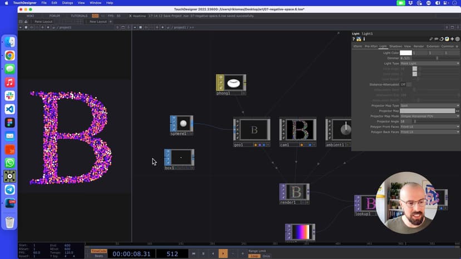Open the operator help question mark icon

tap(354, 39)
